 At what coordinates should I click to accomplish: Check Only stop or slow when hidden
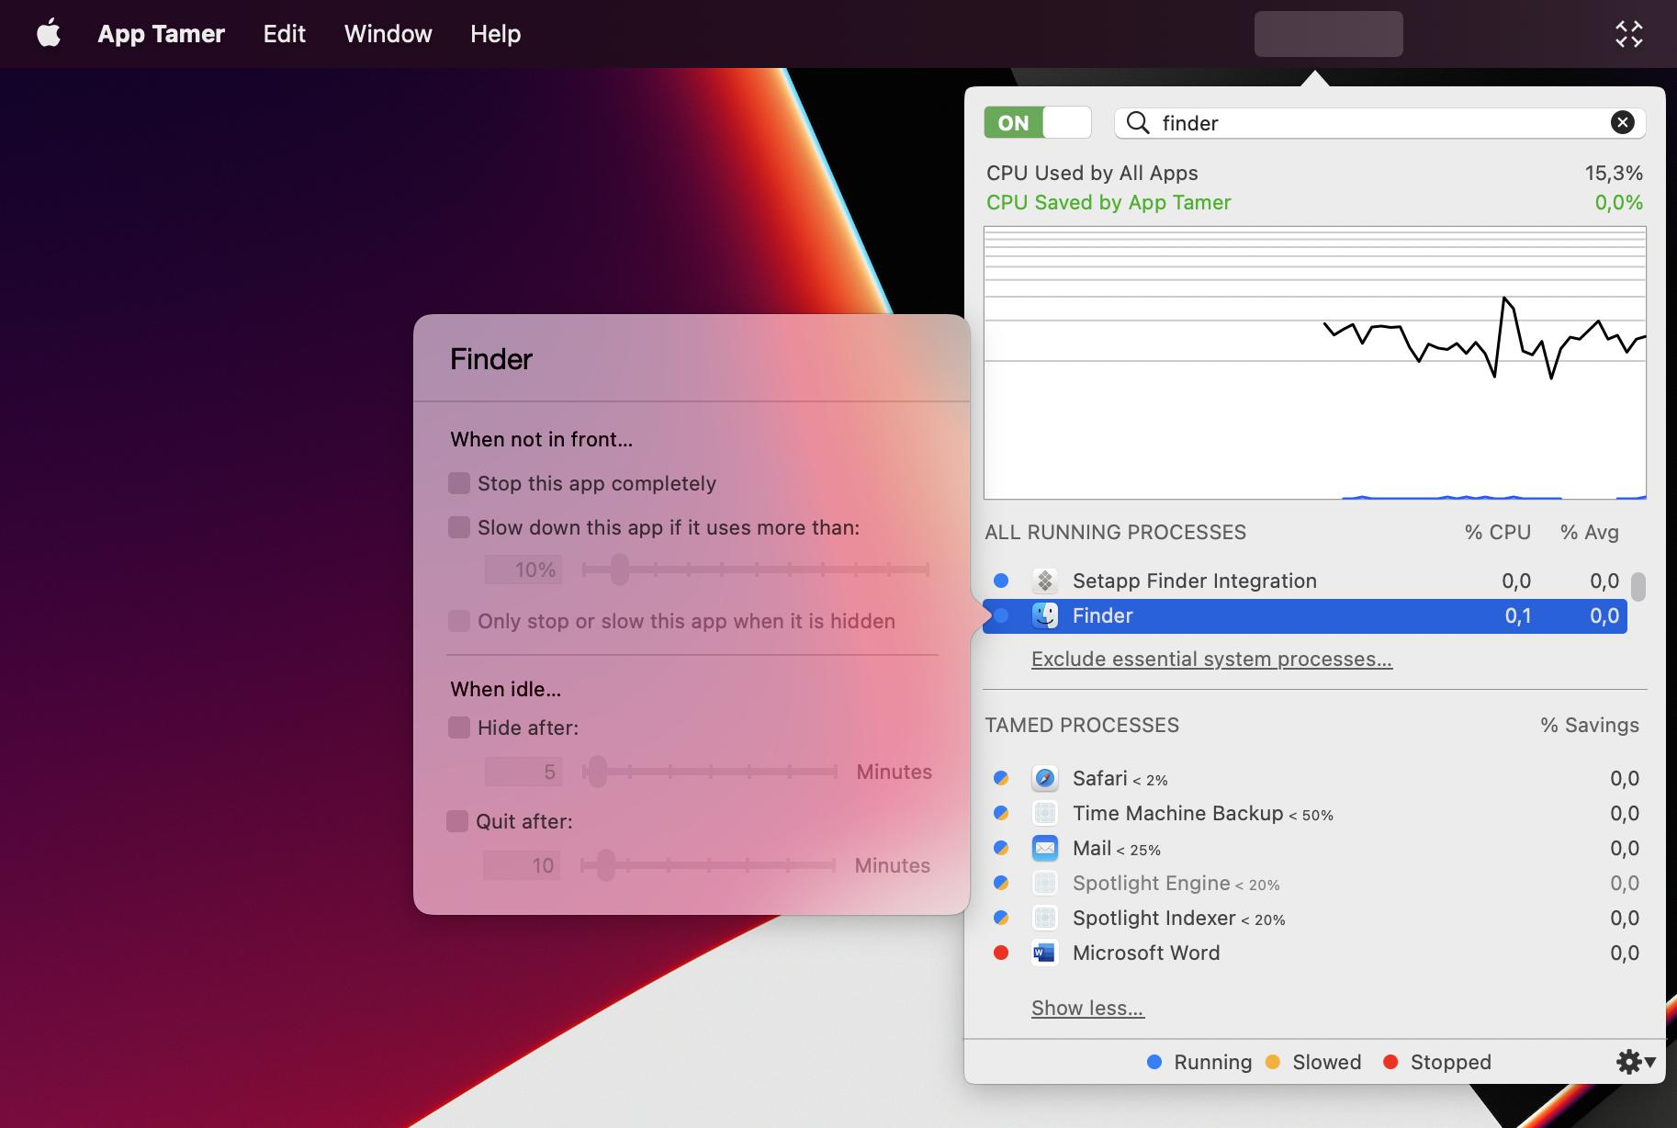click(x=459, y=621)
